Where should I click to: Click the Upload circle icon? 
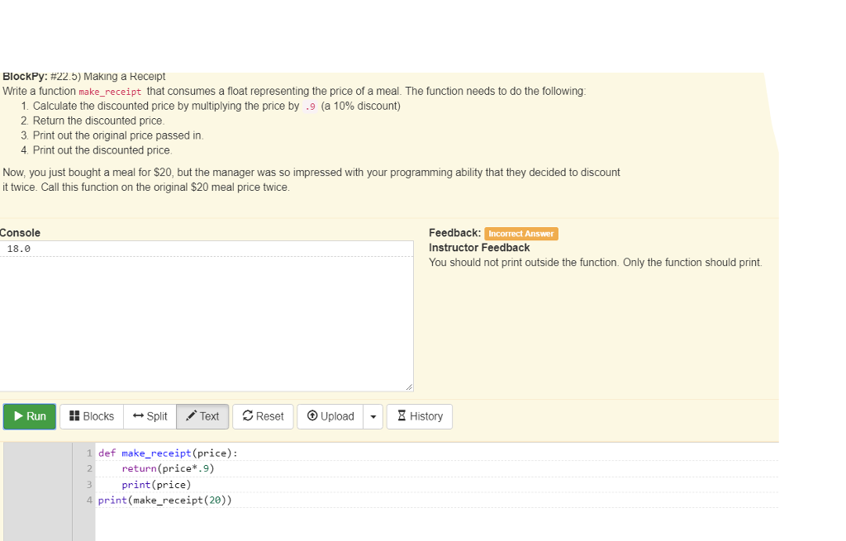(312, 416)
